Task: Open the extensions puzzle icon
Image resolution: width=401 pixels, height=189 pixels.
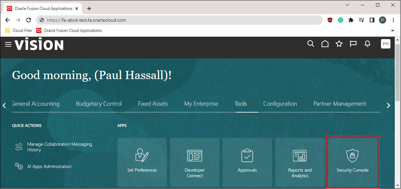Action: (x=351, y=20)
